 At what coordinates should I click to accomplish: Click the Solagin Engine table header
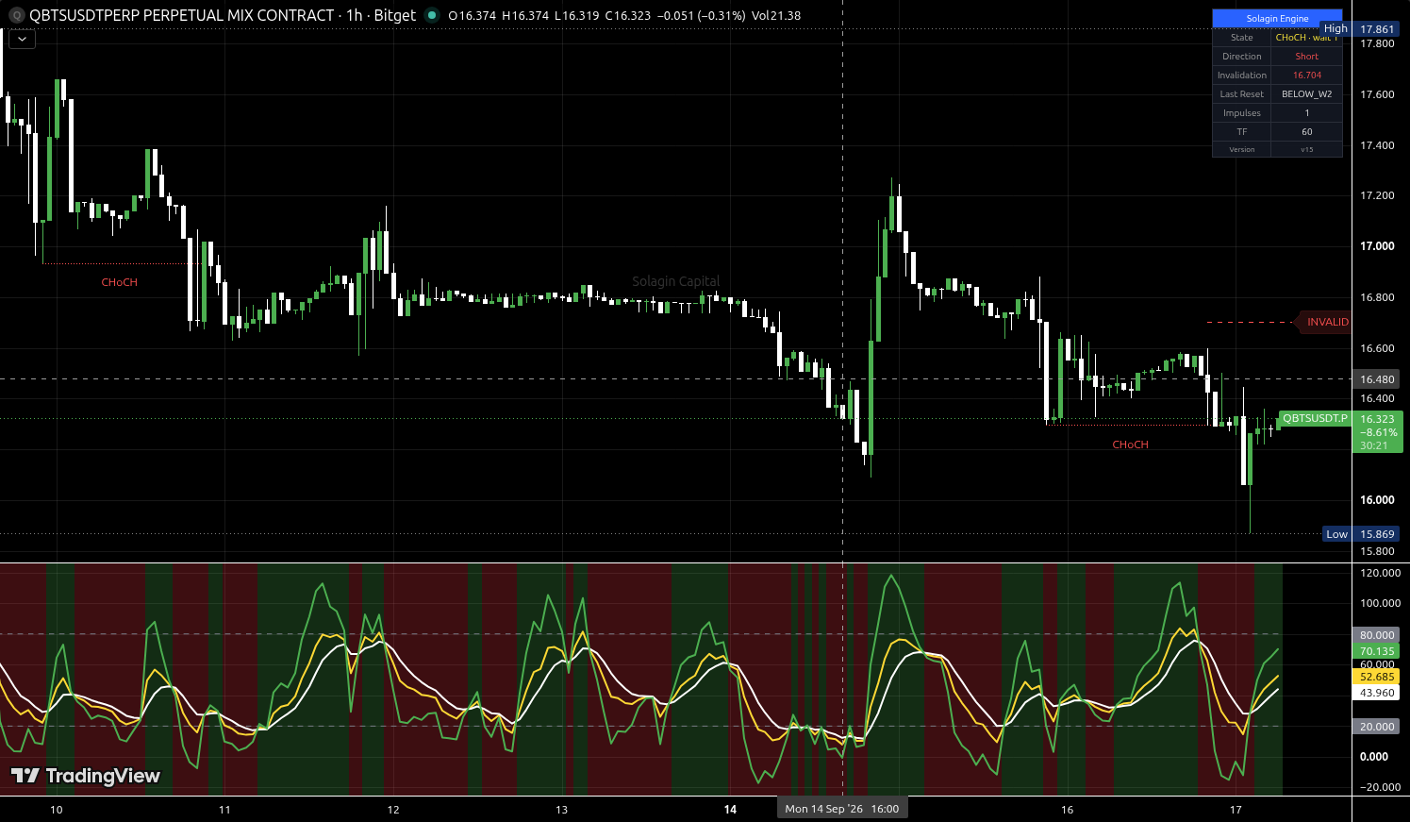(x=1277, y=18)
